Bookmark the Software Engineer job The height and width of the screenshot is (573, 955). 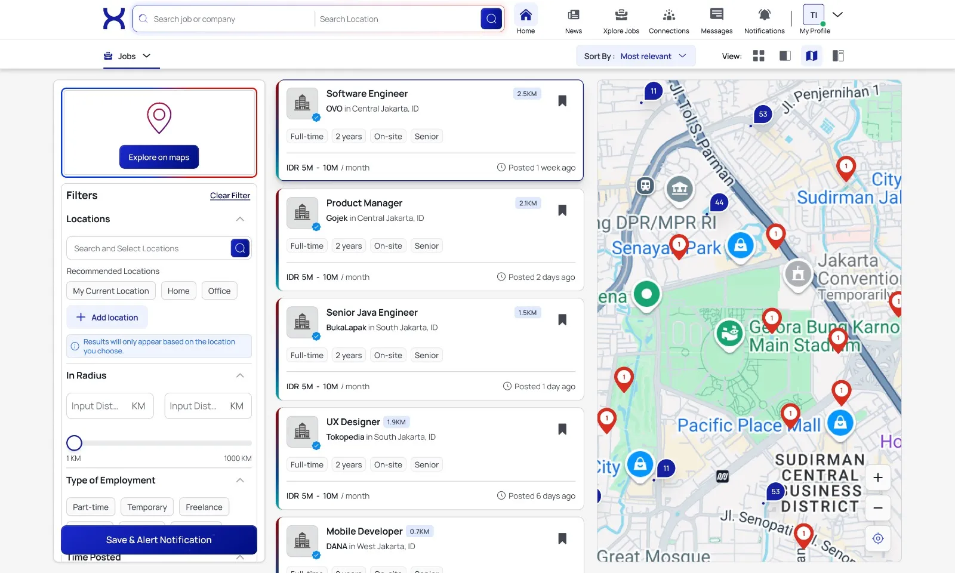pyautogui.click(x=562, y=101)
